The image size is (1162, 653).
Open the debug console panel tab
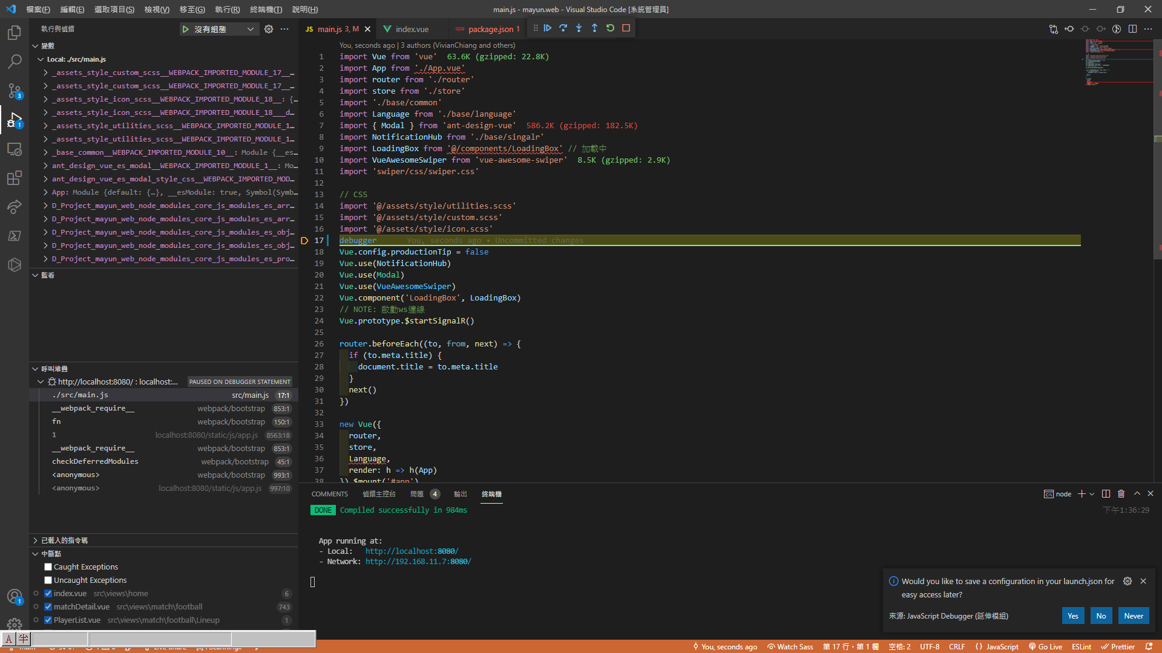pyautogui.click(x=379, y=494)
